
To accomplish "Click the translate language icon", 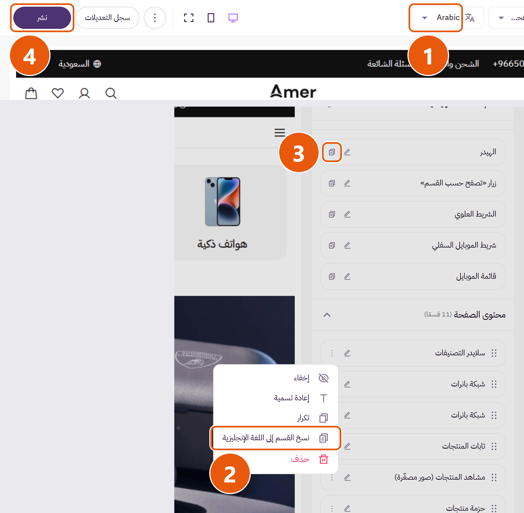I will click(470, 18).
